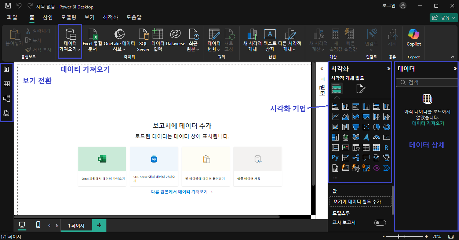Insert the R script visual

(x=386, y=148)
